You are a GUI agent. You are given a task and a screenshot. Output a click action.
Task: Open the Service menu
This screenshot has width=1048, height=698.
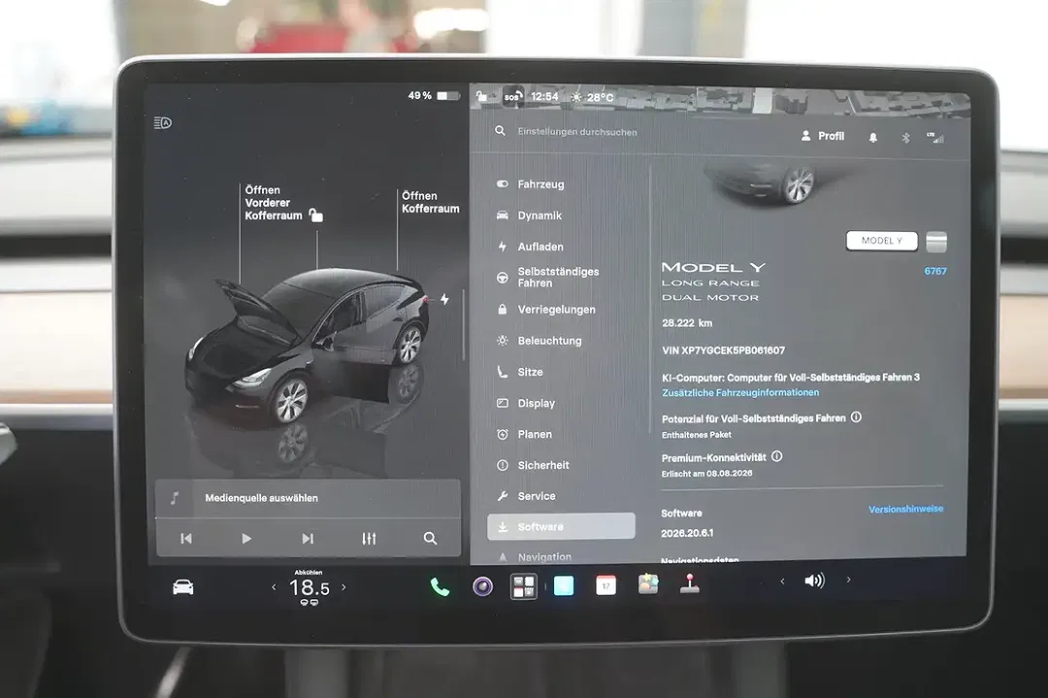point(527,496)
